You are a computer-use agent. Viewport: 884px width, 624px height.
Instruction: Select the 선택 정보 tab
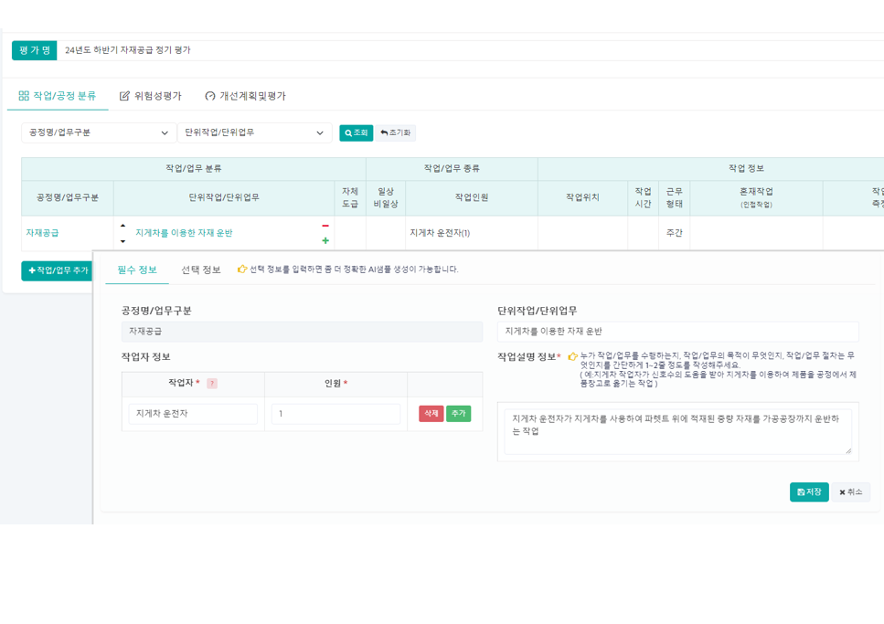click(x=200, y=270)
